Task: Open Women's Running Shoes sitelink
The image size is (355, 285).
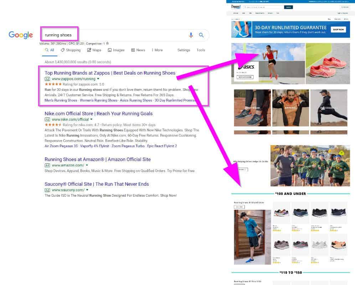Action: (98, 100)
